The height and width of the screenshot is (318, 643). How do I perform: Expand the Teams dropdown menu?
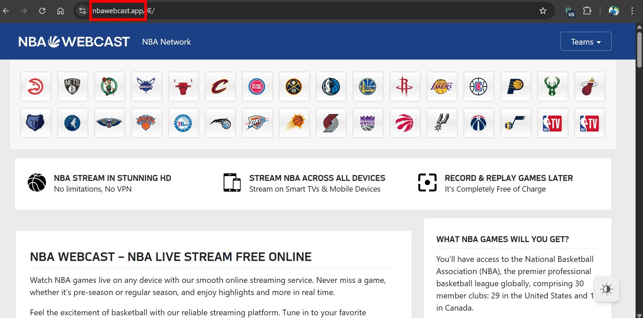[x=586, y=42]
